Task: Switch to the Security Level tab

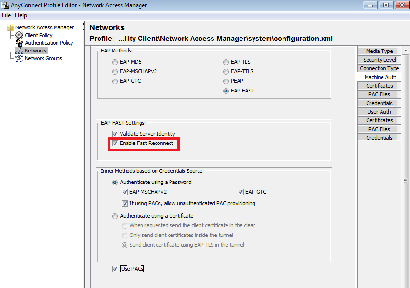Action: (379, 60)
